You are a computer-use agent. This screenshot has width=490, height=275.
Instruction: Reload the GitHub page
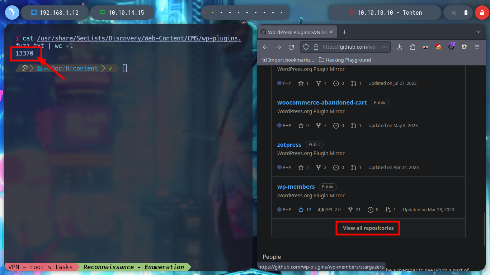coord(291,47)
